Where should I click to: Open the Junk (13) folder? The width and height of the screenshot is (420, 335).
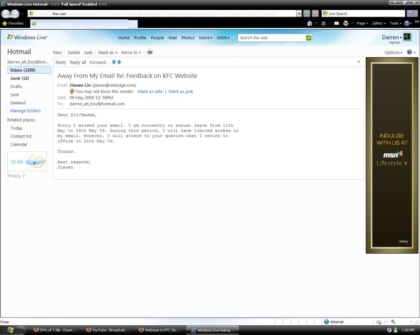click(20, 78)
